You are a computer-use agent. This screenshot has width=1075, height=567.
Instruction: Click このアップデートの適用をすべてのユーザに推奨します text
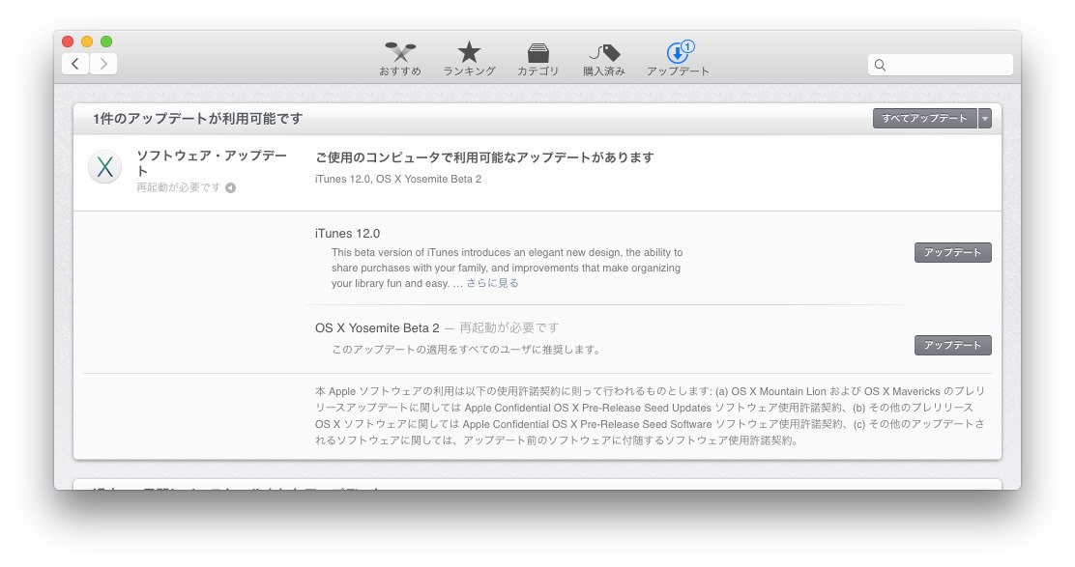pos(466,350)
